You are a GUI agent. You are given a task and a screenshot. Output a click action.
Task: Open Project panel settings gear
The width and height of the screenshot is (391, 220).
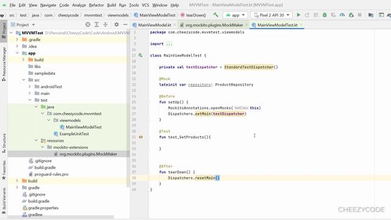point(116,24)
